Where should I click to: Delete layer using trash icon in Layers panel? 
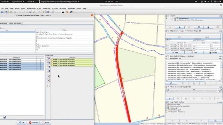[x=208, y=27]
